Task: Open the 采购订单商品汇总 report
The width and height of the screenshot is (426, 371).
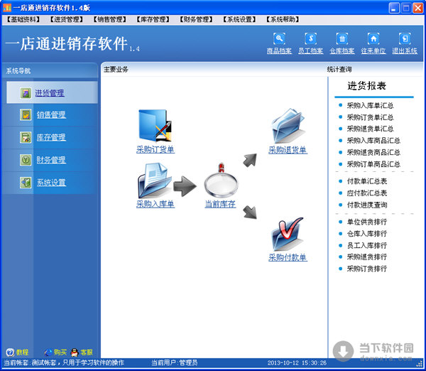Action: point(373,164)
